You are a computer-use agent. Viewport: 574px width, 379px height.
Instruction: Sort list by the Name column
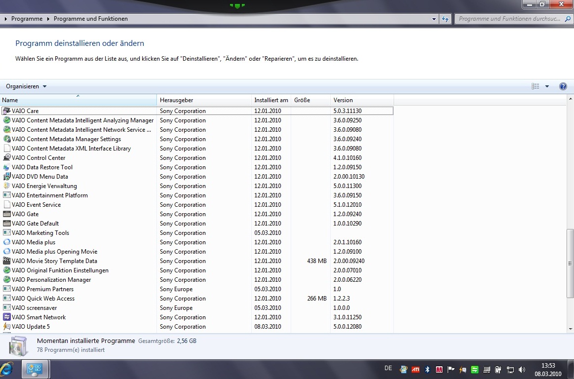(x=78, y=100)
